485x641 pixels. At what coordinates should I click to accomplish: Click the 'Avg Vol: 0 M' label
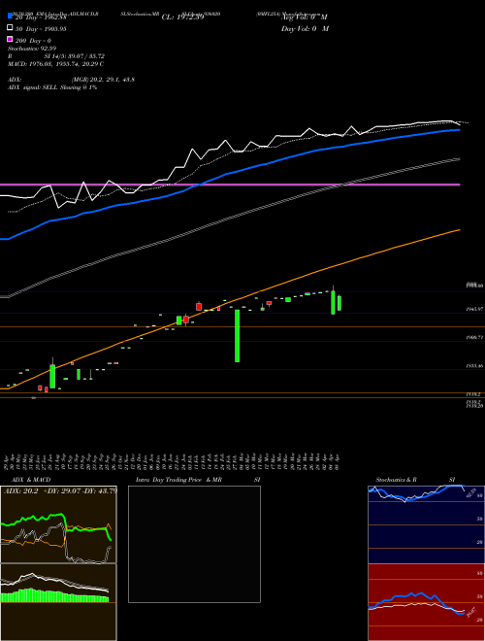[305, 17]
